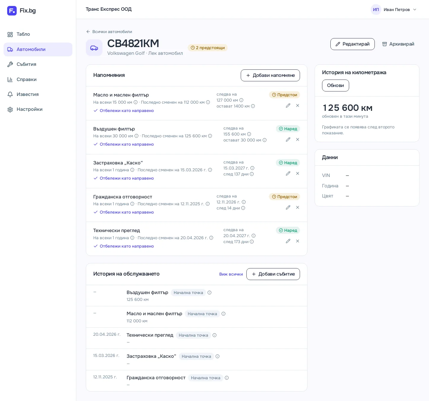The image size is (429, 401).
Task: Click info icon next to след 173 дни
Action: [x=252, y=242]
